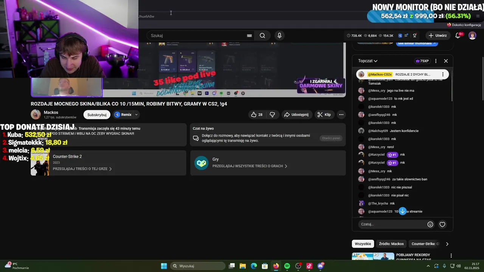Jump to newest chat messages arrow

click(x=403, y=211)
